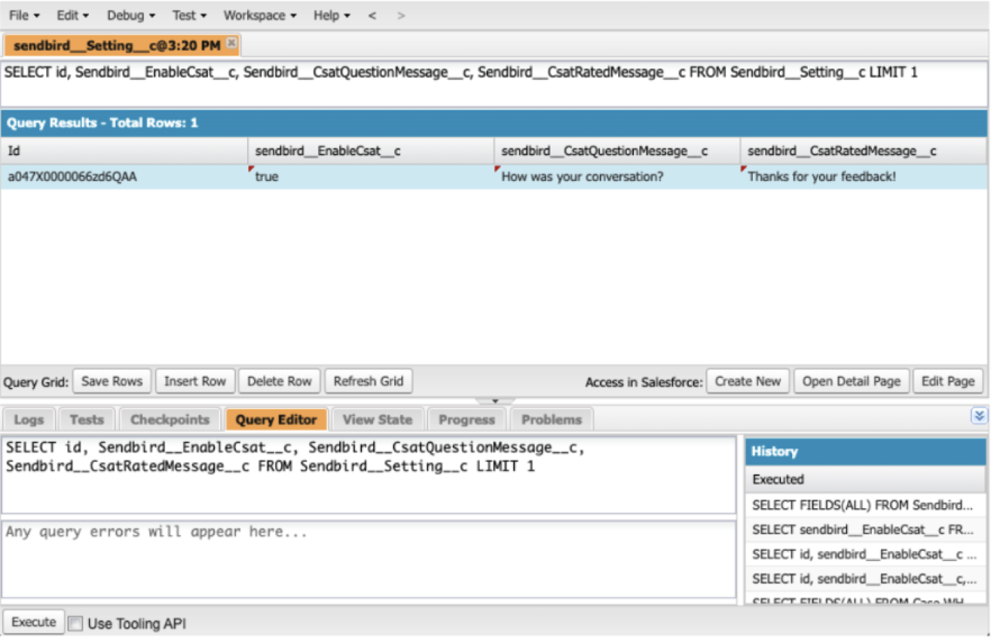This screenshot has height=637, width=991.
Task: Select history entry 'SELECT sendbird__EnableCsat__c FR...'
Action: click(x=866, y=530)
